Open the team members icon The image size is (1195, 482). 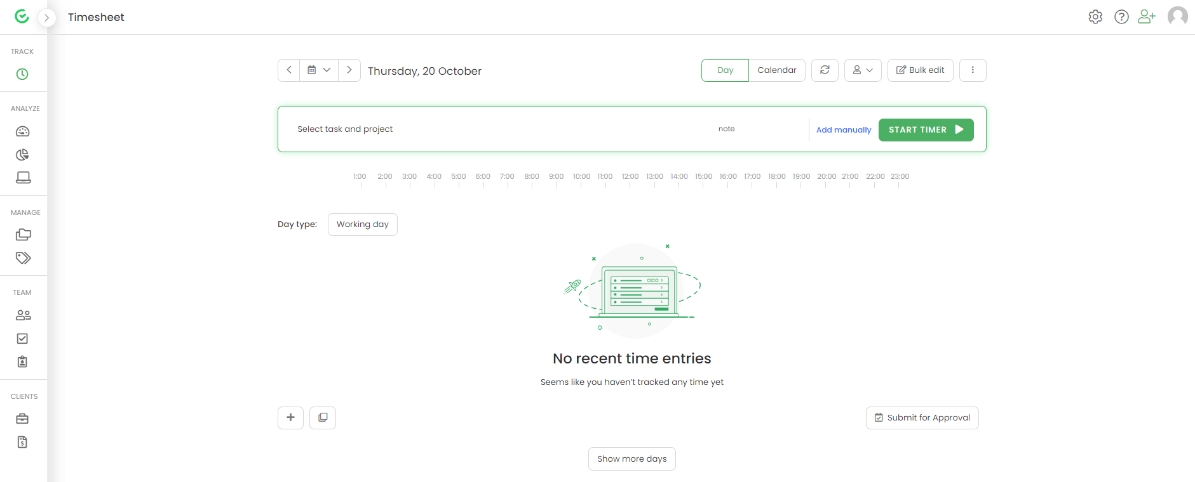pos(23,315)
